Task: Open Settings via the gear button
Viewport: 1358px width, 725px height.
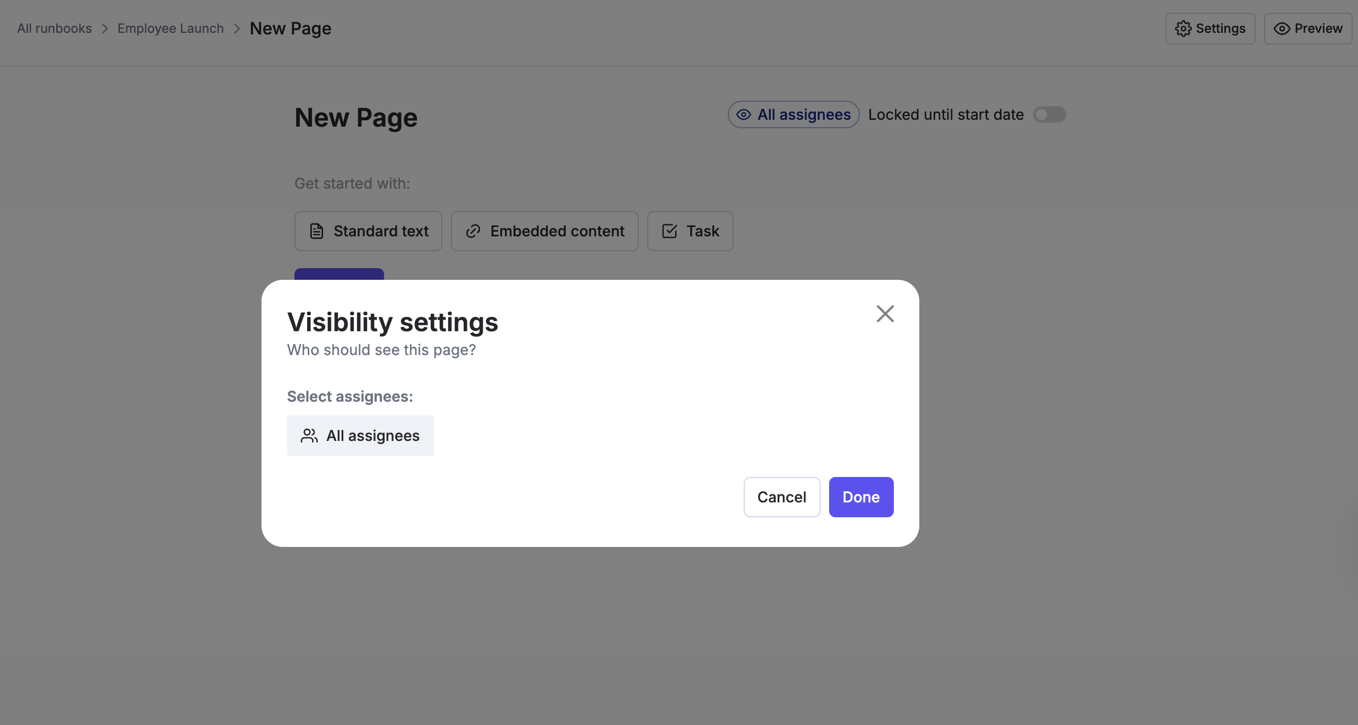Action: pyautogui.click(x=1210, y=29)
